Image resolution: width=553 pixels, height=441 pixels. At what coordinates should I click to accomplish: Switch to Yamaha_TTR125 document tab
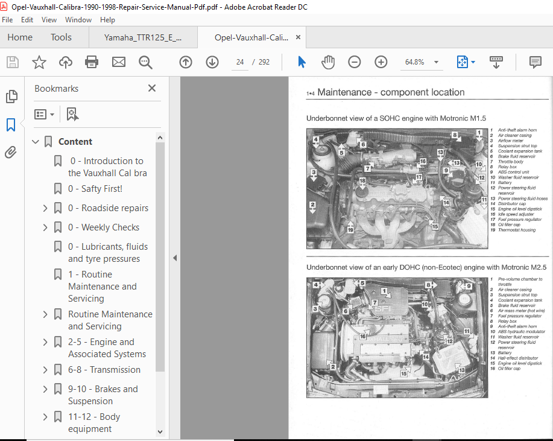coord(143,38)
